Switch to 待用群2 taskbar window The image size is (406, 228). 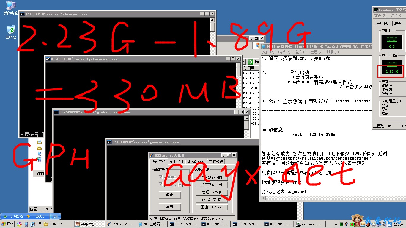[x=89, y=224]
